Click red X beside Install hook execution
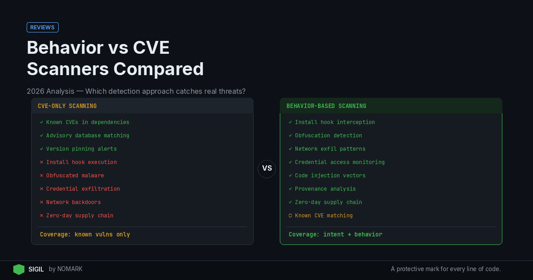This screenshot has height=280, width=533. pos(42,162)
